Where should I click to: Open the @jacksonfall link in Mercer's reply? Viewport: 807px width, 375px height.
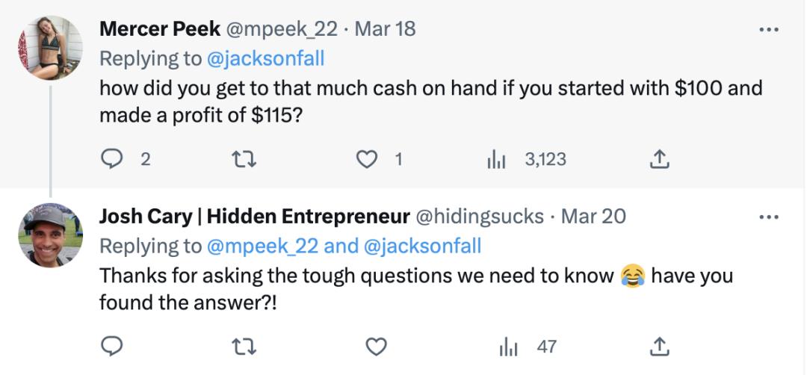click(x=265, y=59)
